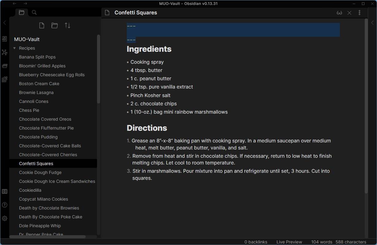Image resolution: width=377 pixels, height=245 pixels.
Task: Open the vault switcher icon
Action: tap(5, 191)
